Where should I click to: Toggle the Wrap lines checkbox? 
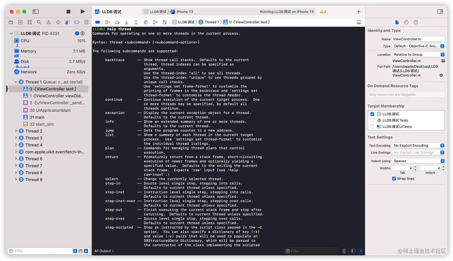pos(394,178)
